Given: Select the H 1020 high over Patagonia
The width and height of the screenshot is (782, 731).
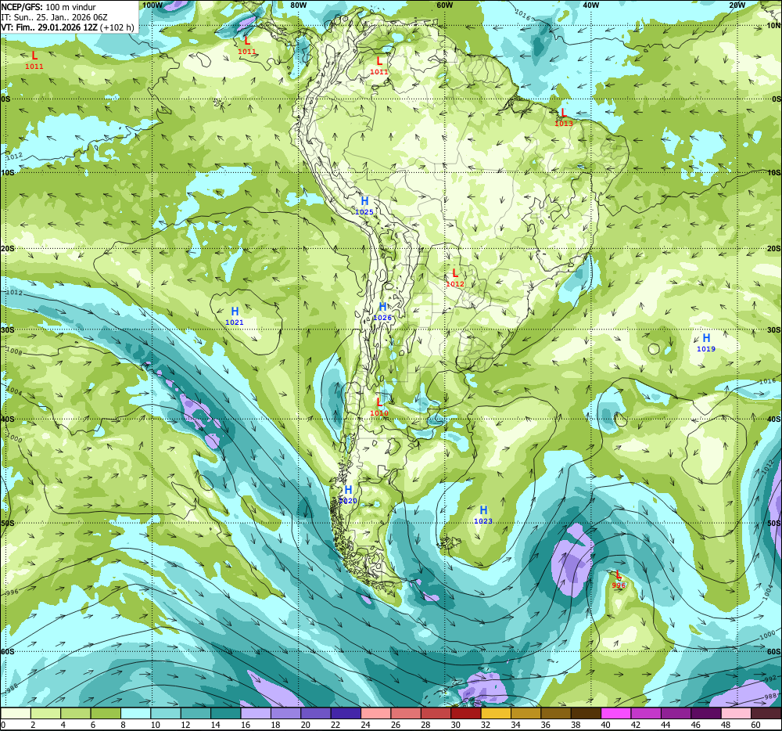Looking at the screenshot, I should [x=348, y=495].
